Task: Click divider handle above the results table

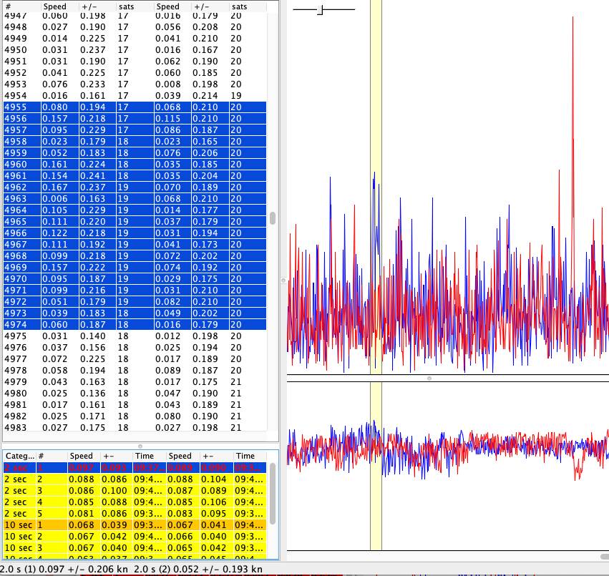Action: [140, 446]
